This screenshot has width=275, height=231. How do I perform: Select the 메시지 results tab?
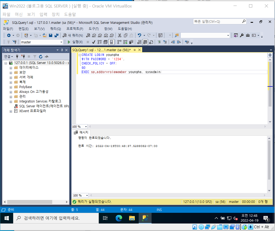click(81, 132)
